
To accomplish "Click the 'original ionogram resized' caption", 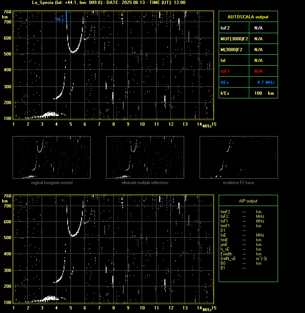I will click(52, 183).
